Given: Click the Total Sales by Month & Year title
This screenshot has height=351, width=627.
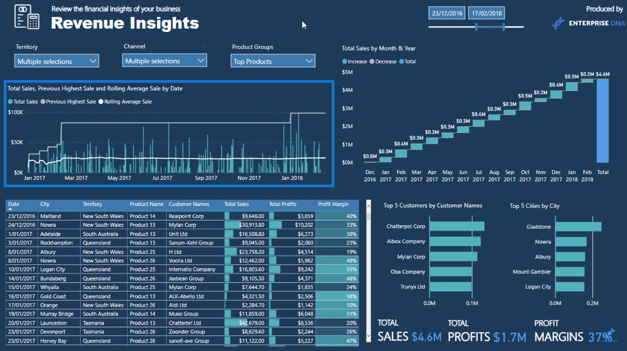Looking at the screenshot, I should 379,48.
